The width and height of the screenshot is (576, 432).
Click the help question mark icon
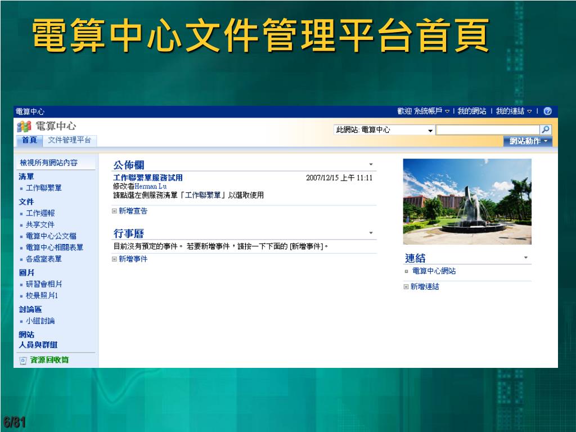click(x=547, y=111)
